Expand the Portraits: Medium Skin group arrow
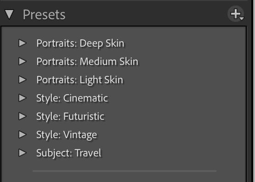 tap(23, 61)
